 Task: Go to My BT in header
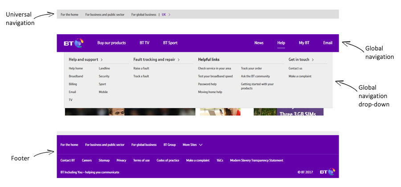point(304,43)
